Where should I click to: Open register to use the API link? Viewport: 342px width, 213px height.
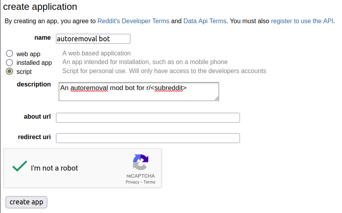pos(302,21)
